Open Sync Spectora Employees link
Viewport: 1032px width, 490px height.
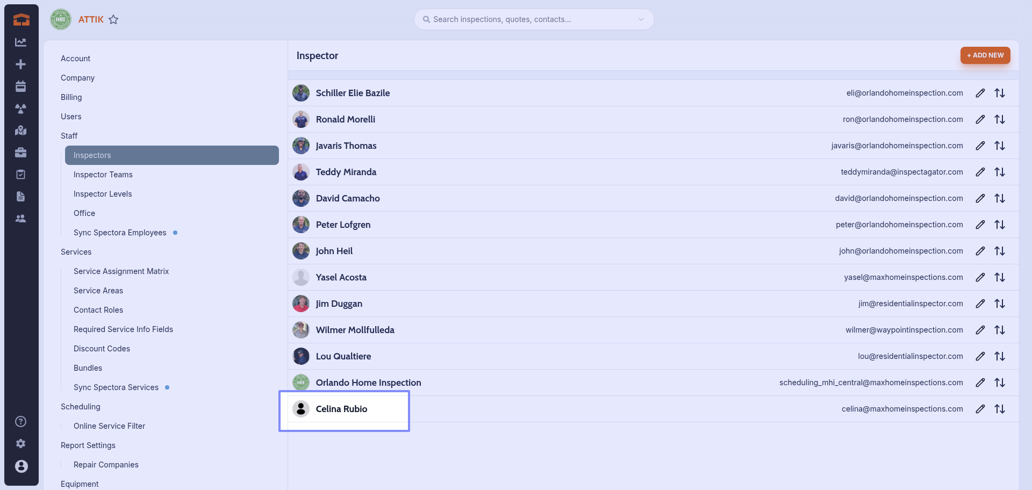click(120, 233)
